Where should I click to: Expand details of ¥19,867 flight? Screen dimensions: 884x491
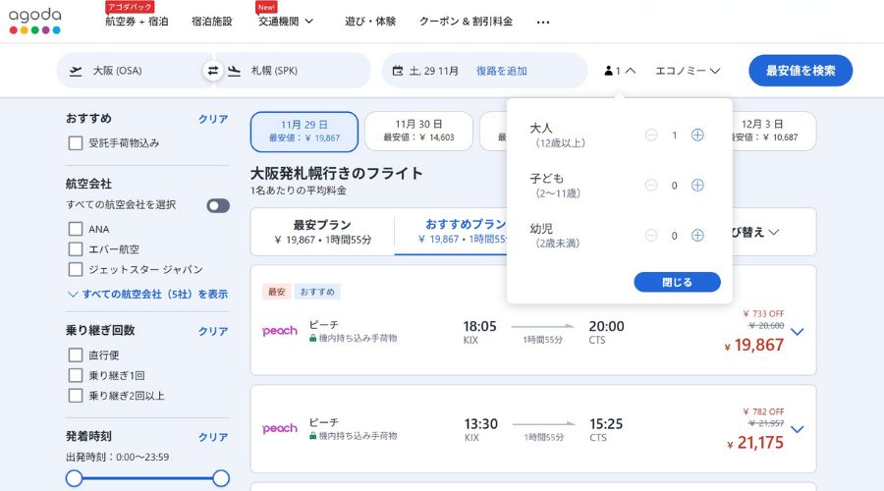(798, 332)
